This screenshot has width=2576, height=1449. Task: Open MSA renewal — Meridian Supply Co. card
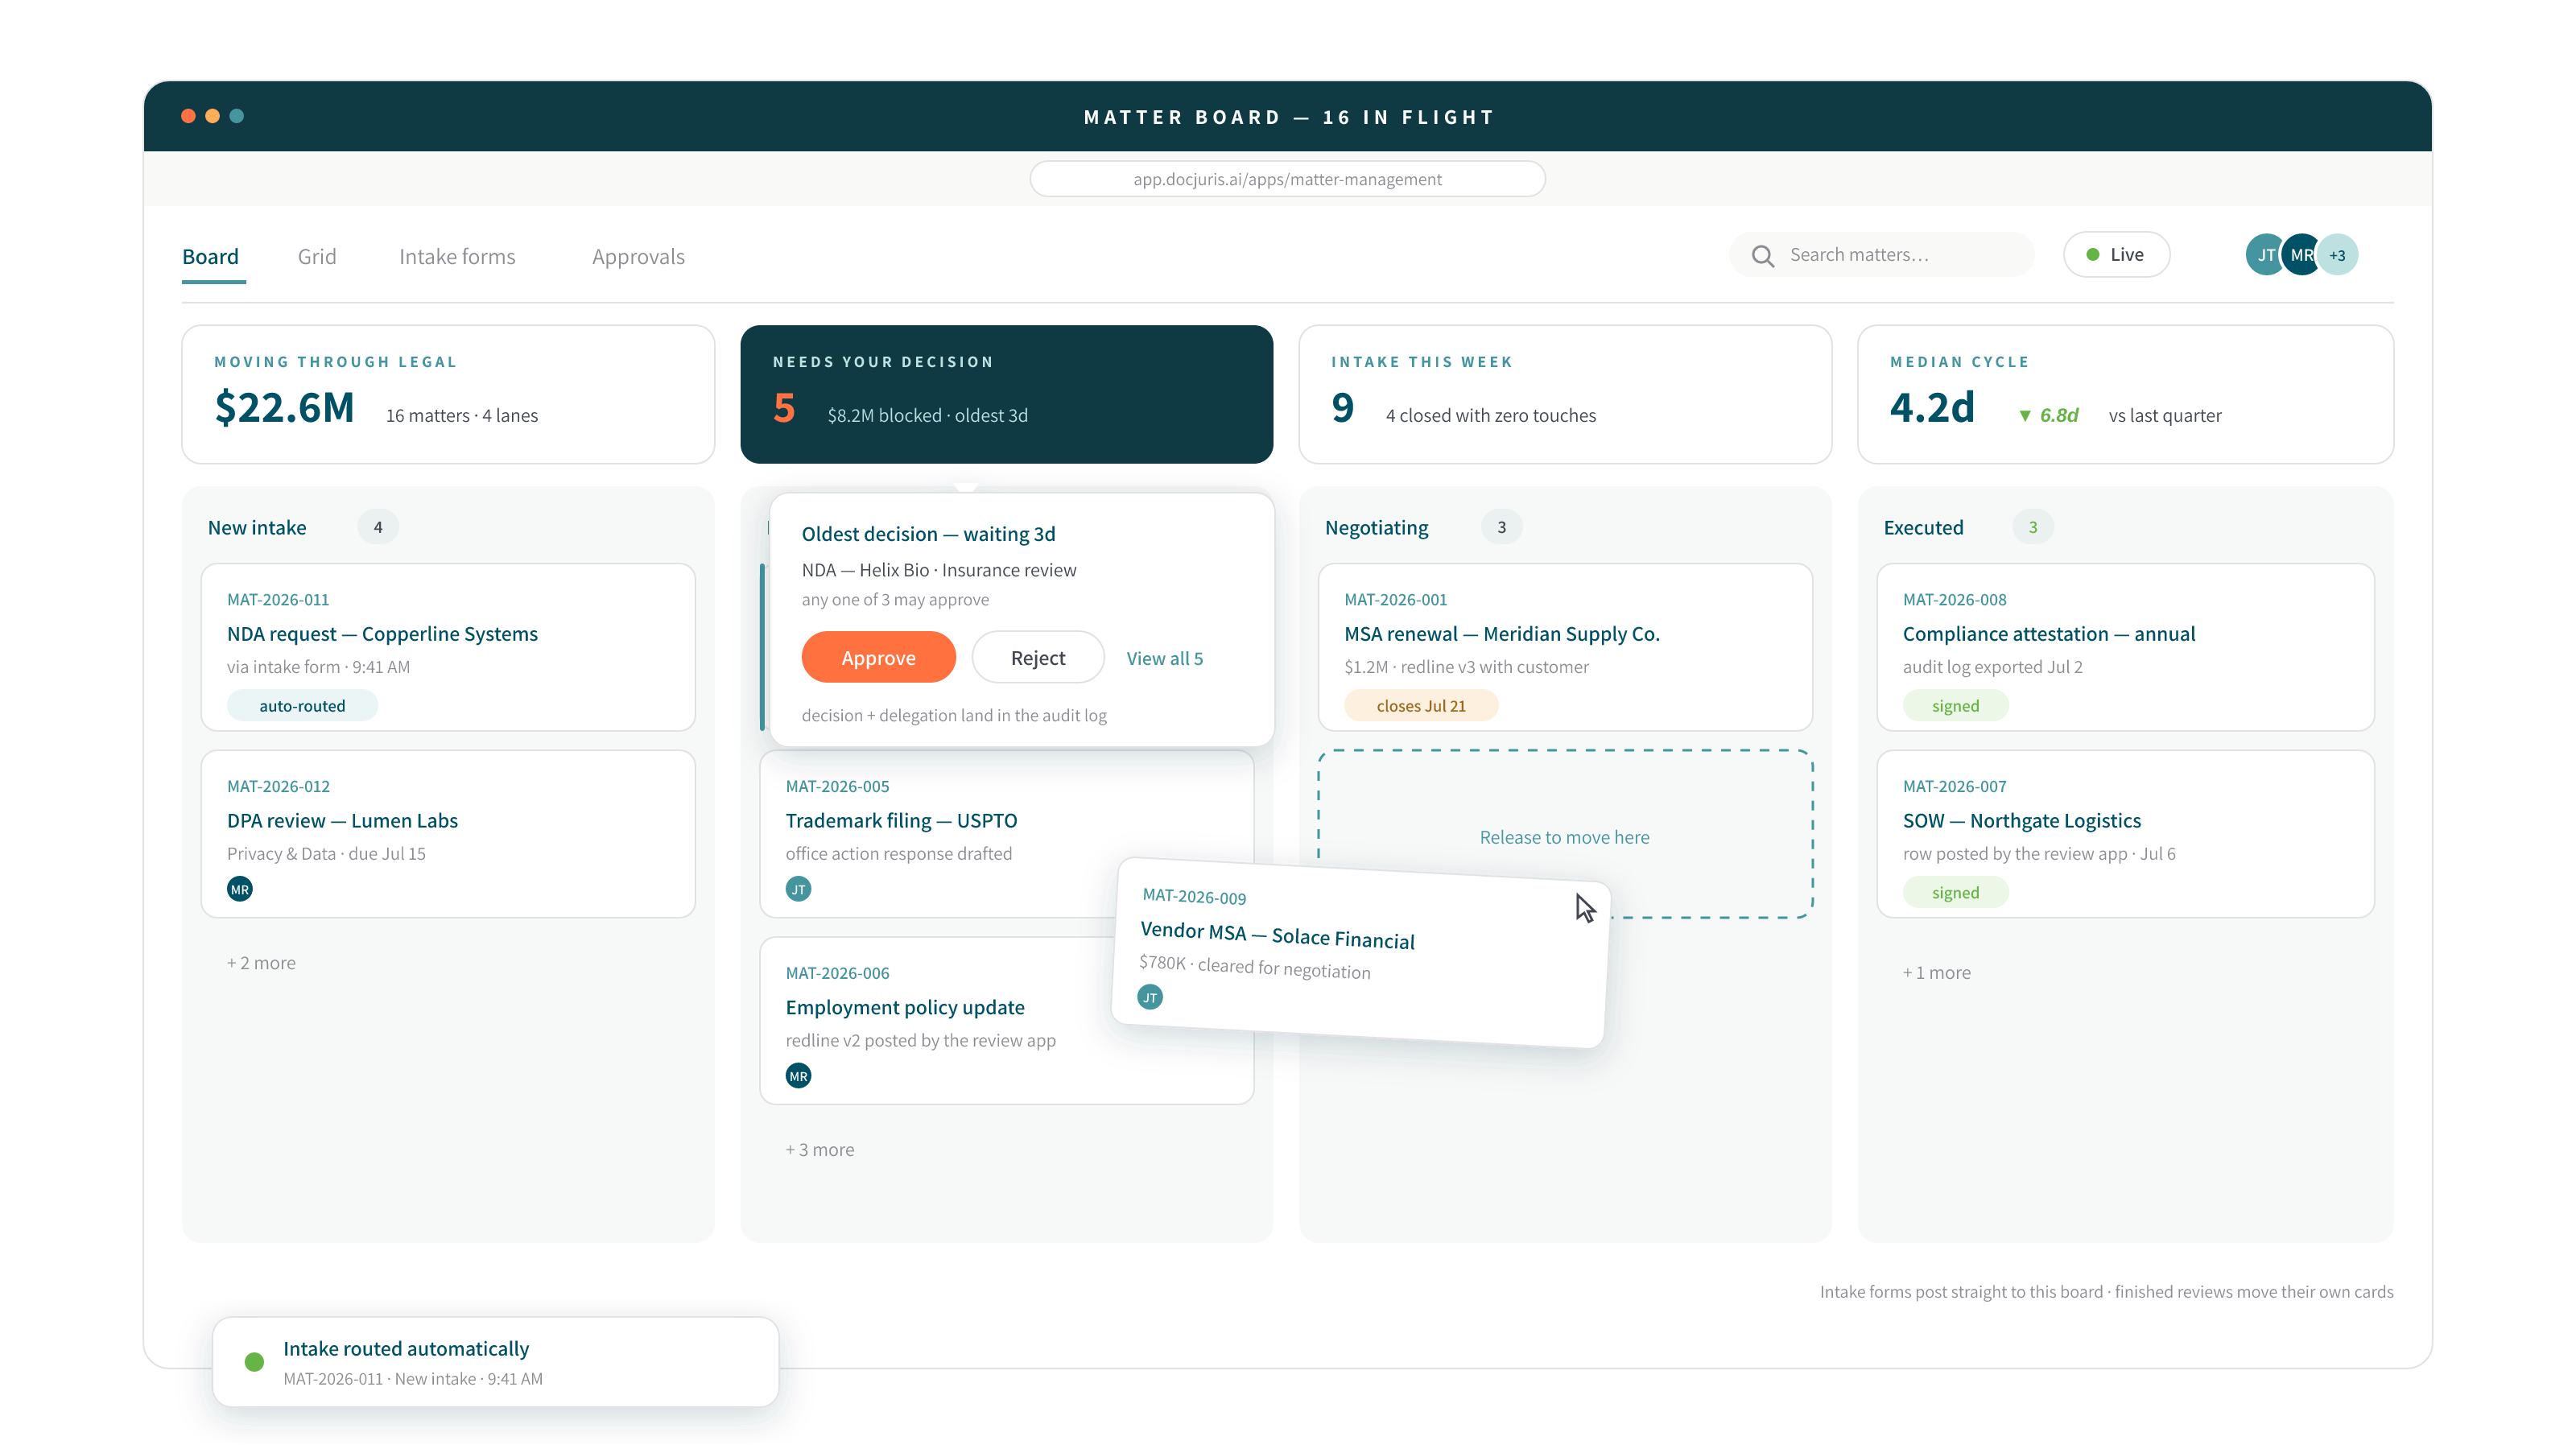[1565, 647]
